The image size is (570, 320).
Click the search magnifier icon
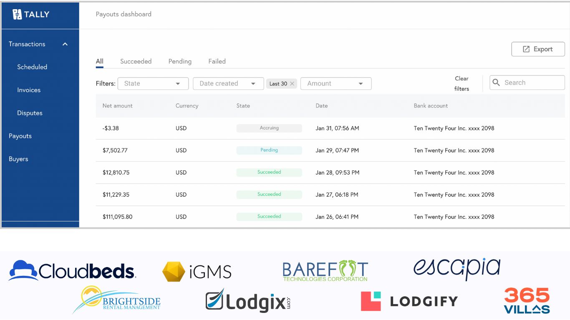[496, 82]
